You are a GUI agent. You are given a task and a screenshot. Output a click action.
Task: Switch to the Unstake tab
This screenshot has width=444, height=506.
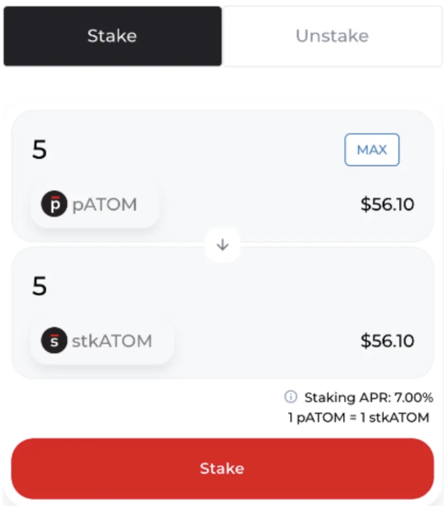coord(332,35)
